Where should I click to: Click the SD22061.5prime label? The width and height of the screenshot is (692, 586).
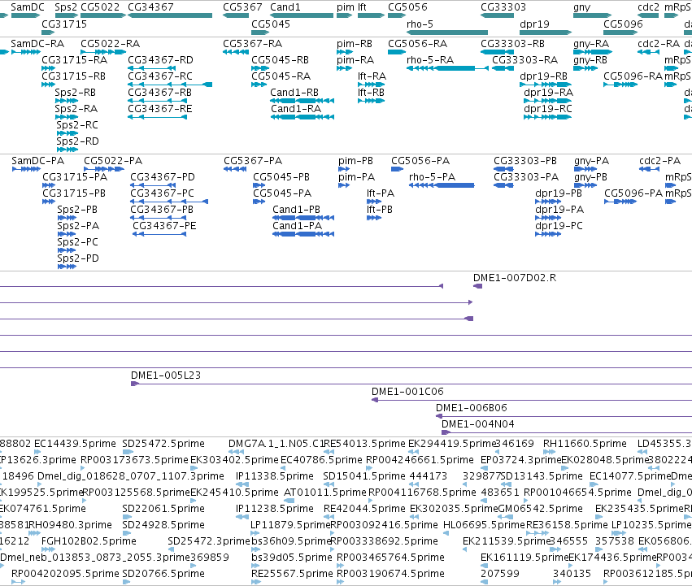(x=163, y=509)
